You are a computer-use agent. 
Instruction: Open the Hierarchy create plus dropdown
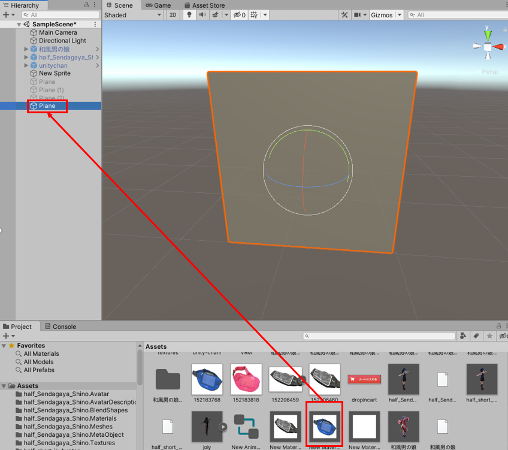(x=8, y=15)
